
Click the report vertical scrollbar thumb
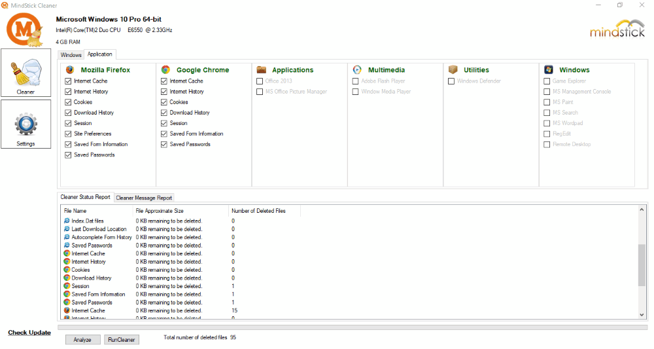[642, 265]
